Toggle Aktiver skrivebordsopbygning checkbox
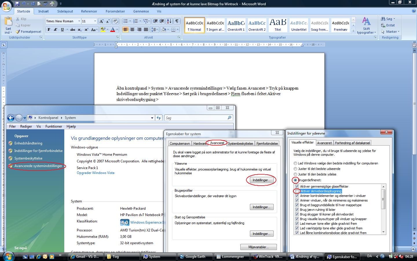This screenshot has height=261, width=417. [297, 191]
